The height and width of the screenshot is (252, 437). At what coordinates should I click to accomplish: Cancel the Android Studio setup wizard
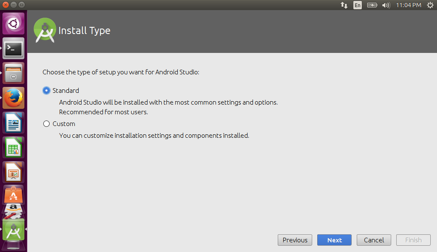[374, 240]
